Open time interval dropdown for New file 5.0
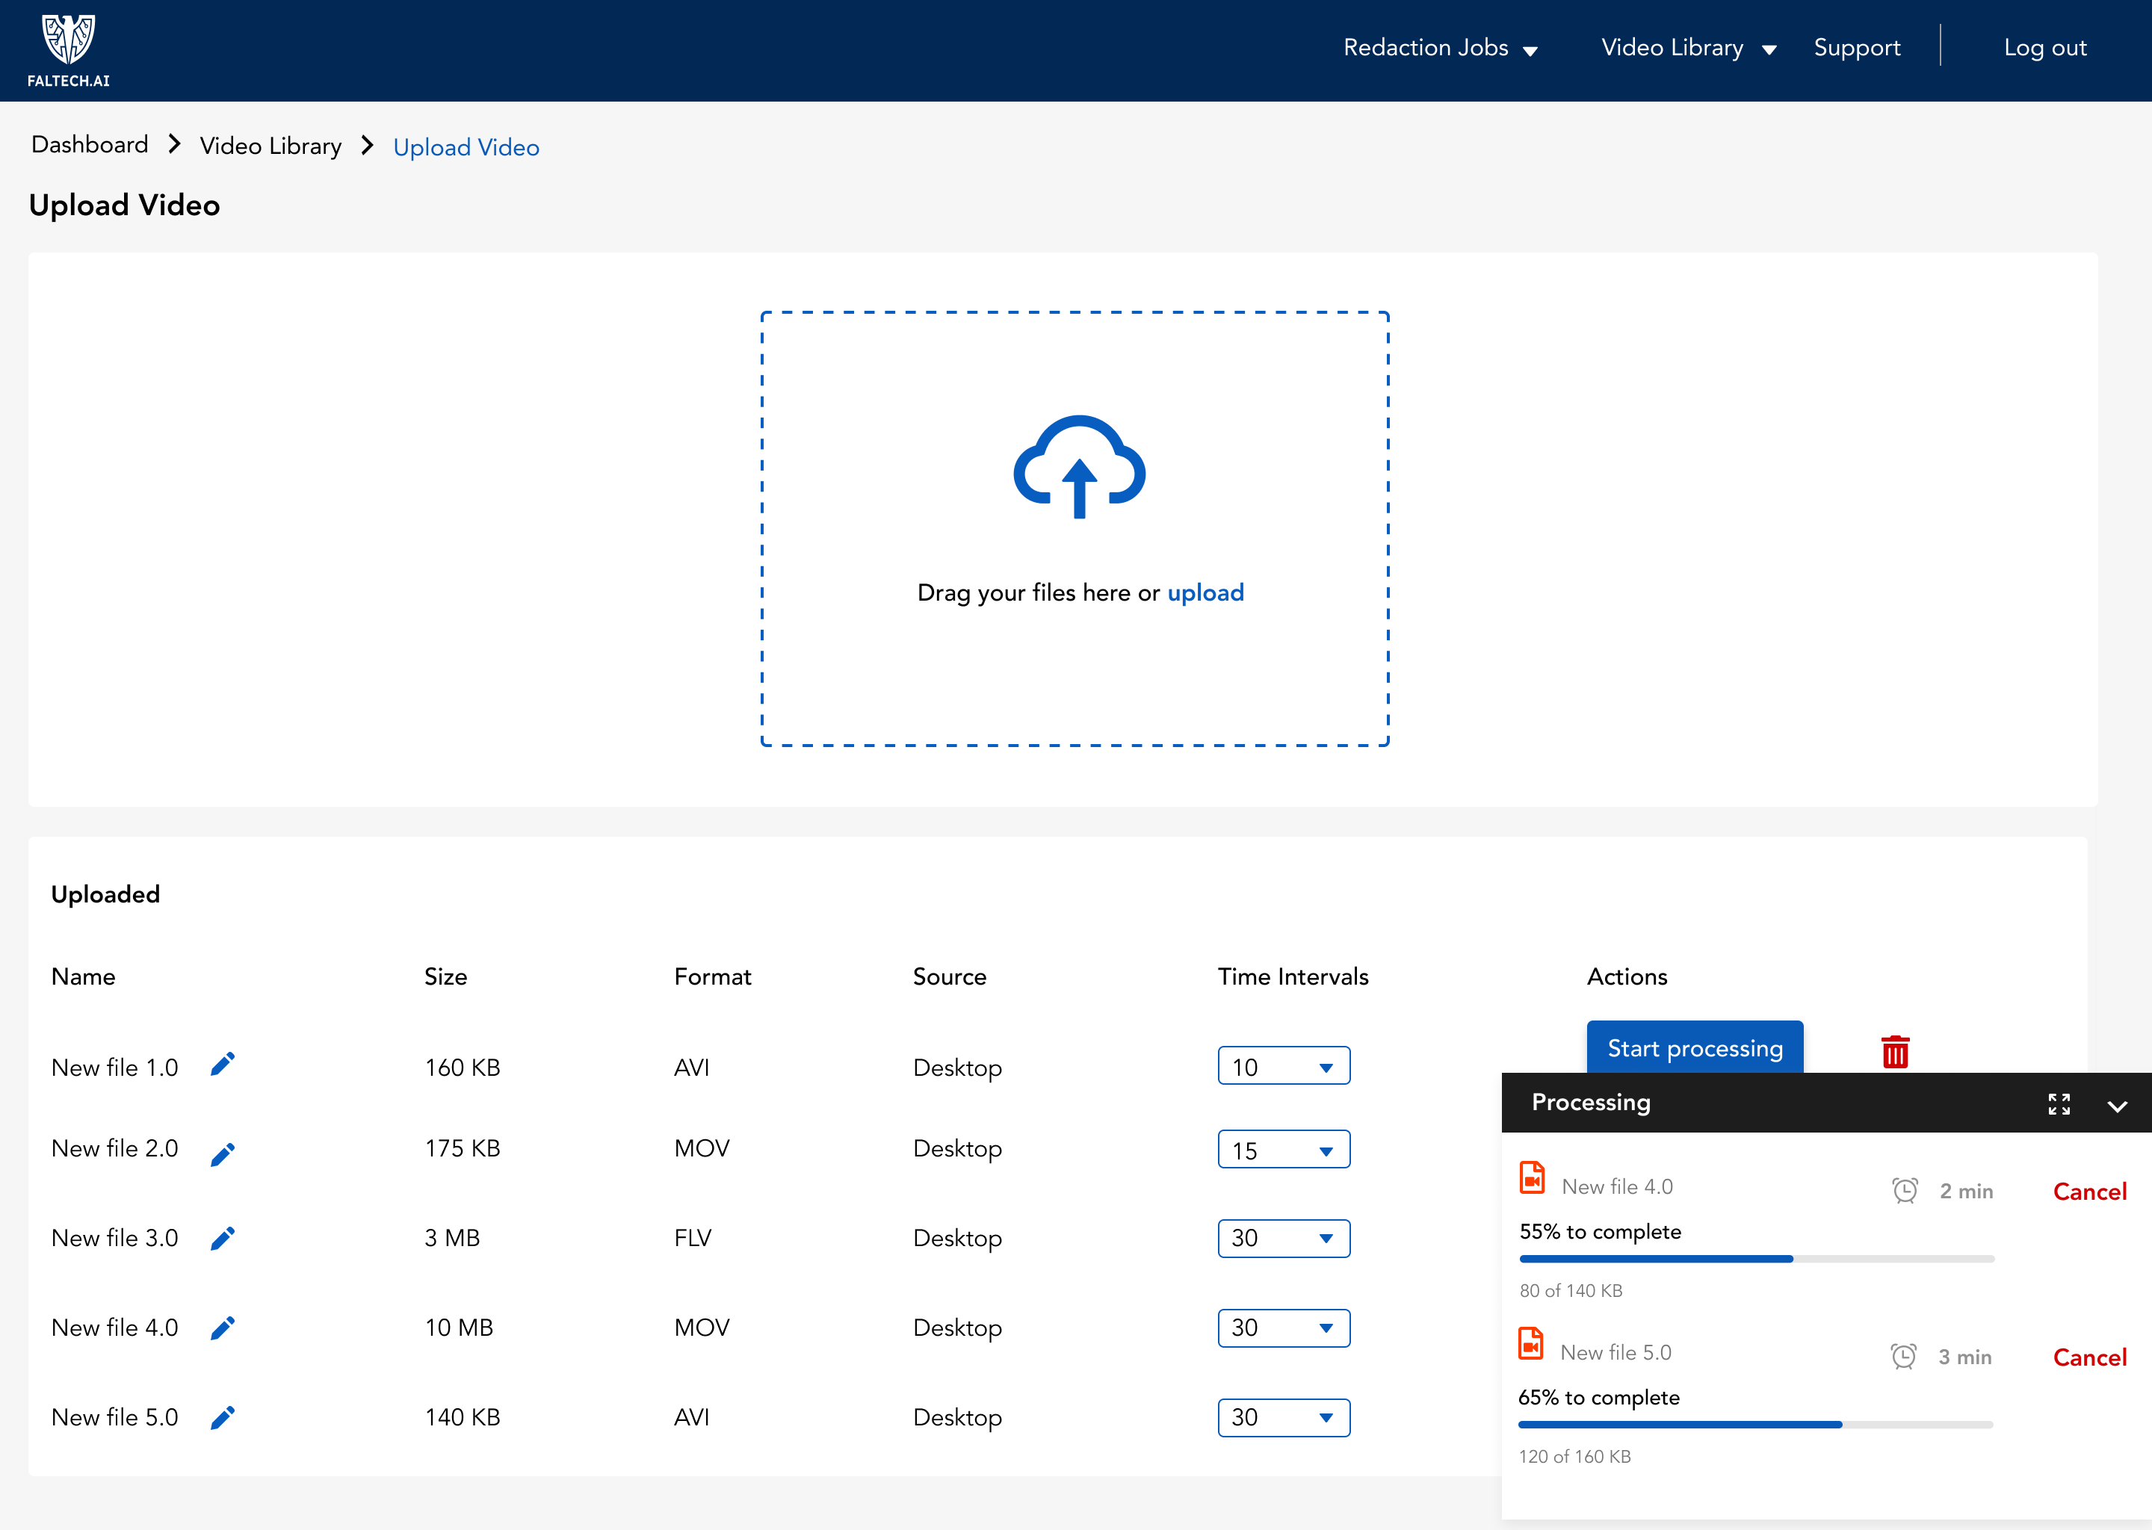2152x1530 pixels. 1283,1417
